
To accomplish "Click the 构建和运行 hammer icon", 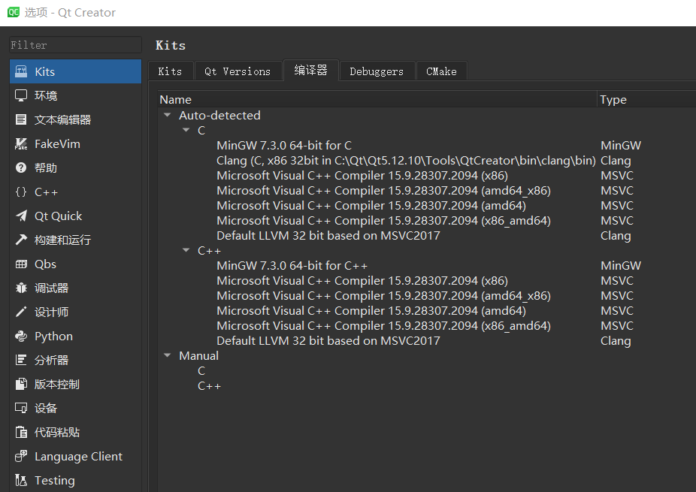I will pos(21,240).
